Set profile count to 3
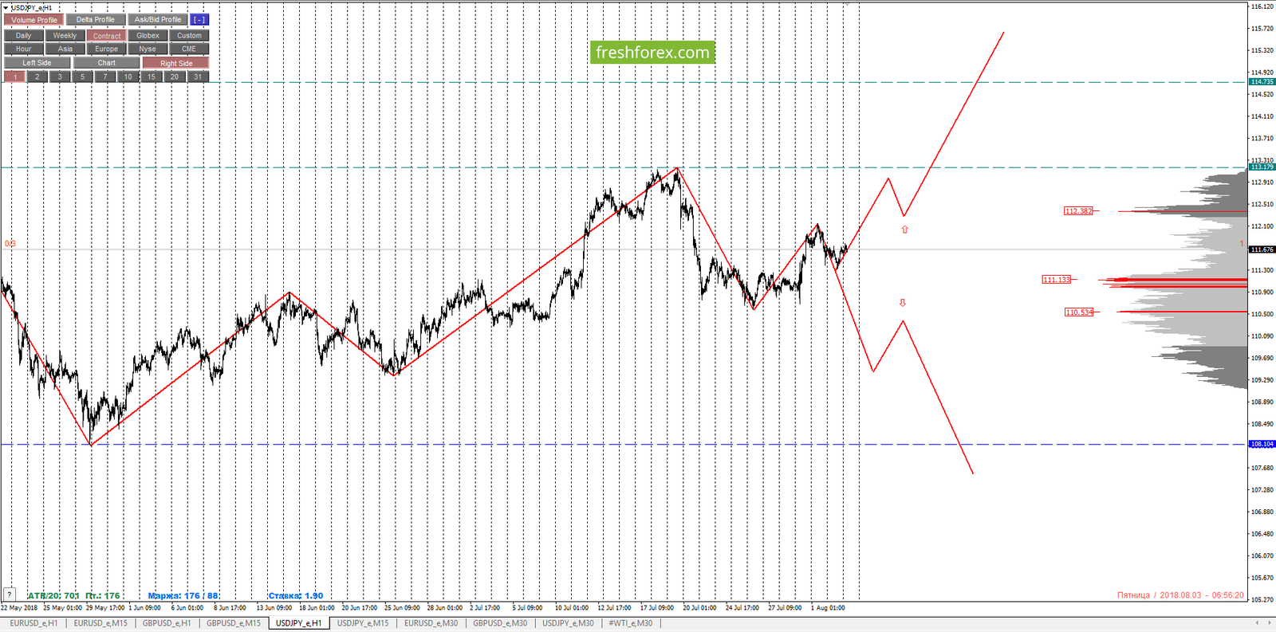The height and width of the screenshot is (632, 1276). (60, 77)
